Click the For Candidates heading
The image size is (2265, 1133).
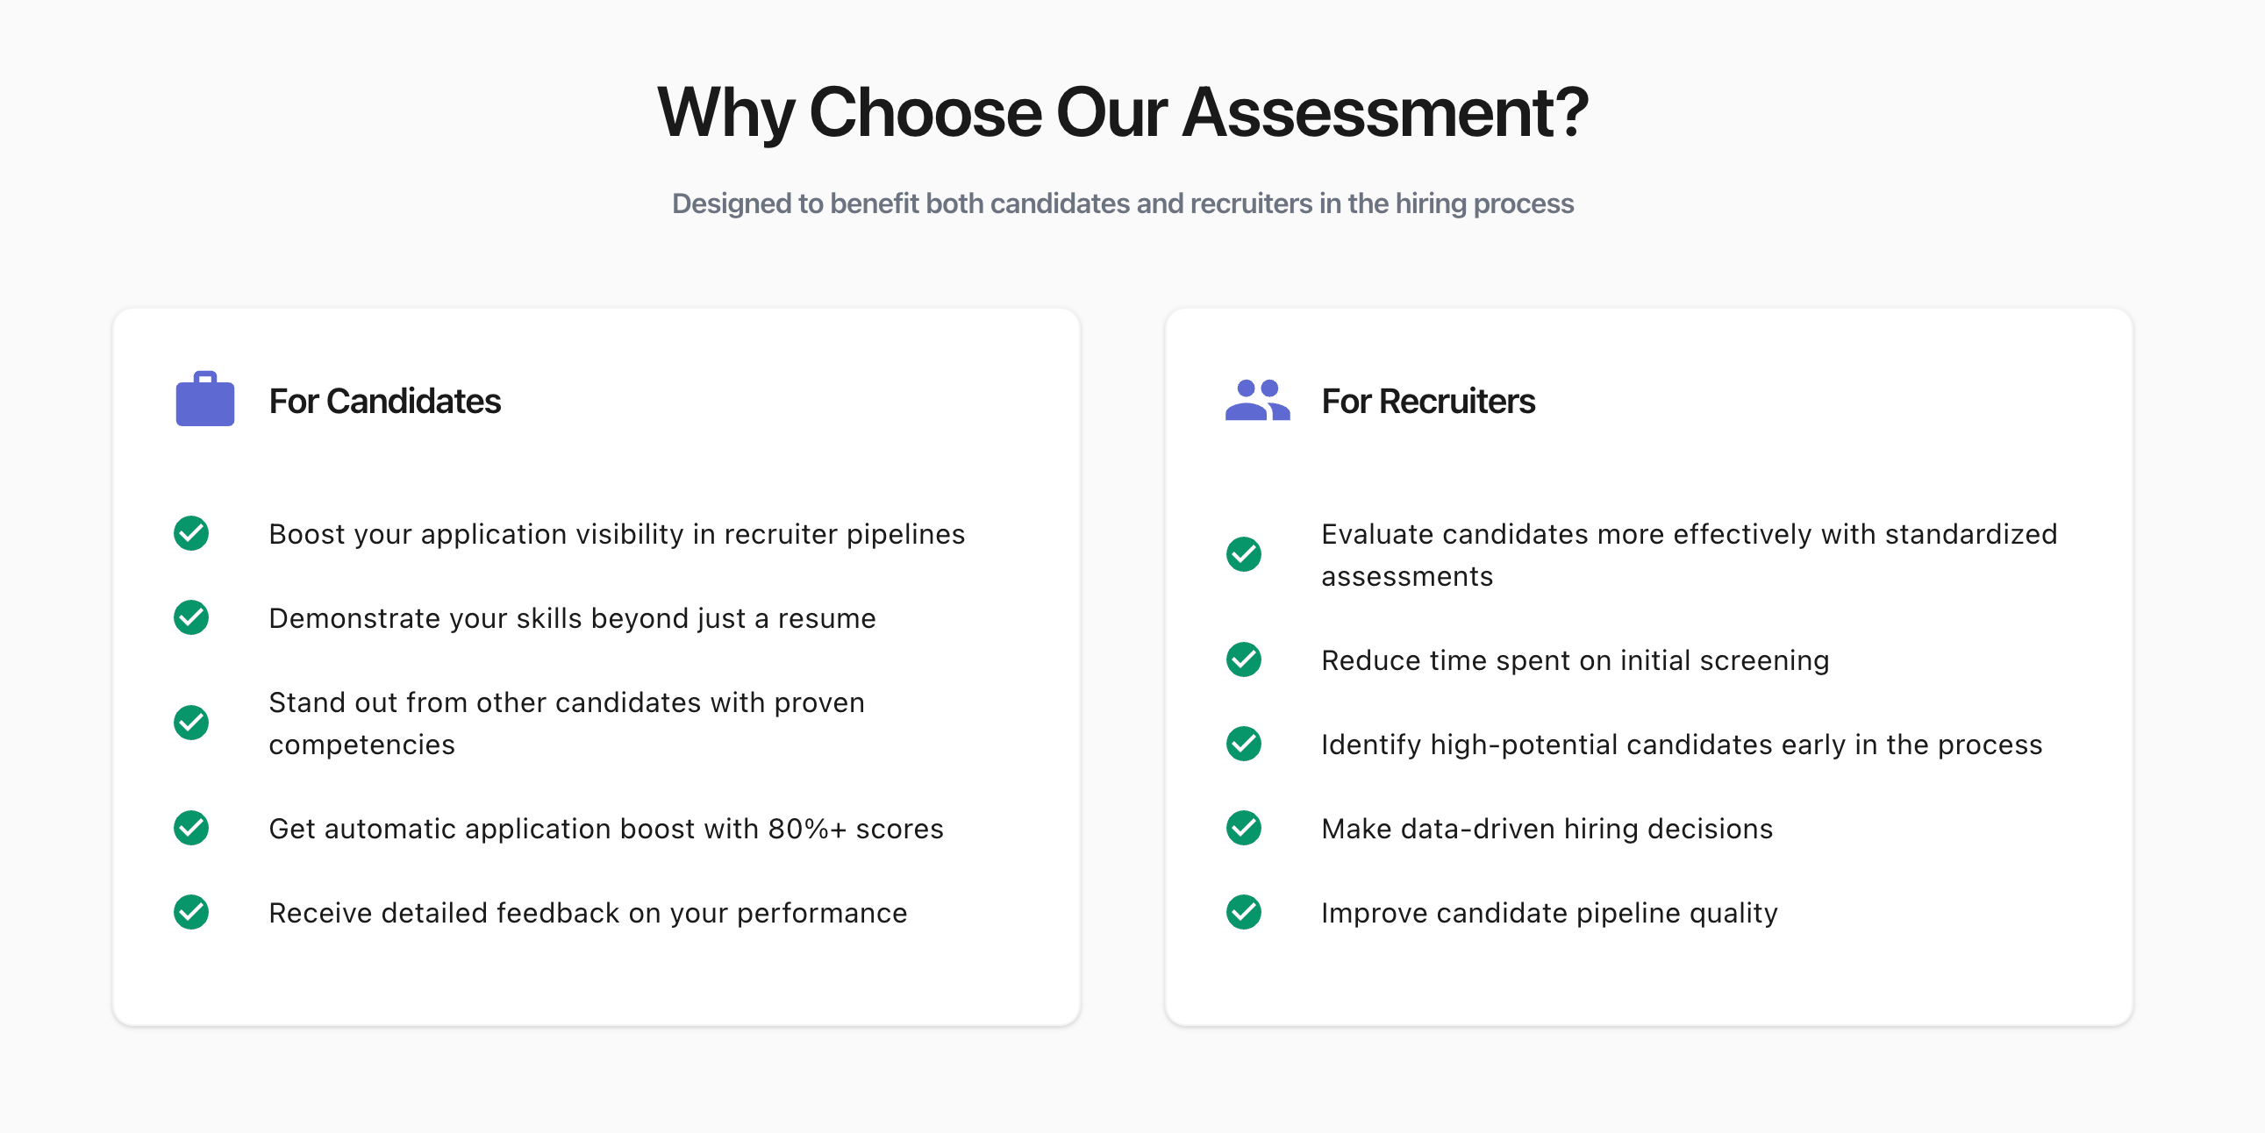(x=384, y=401)
